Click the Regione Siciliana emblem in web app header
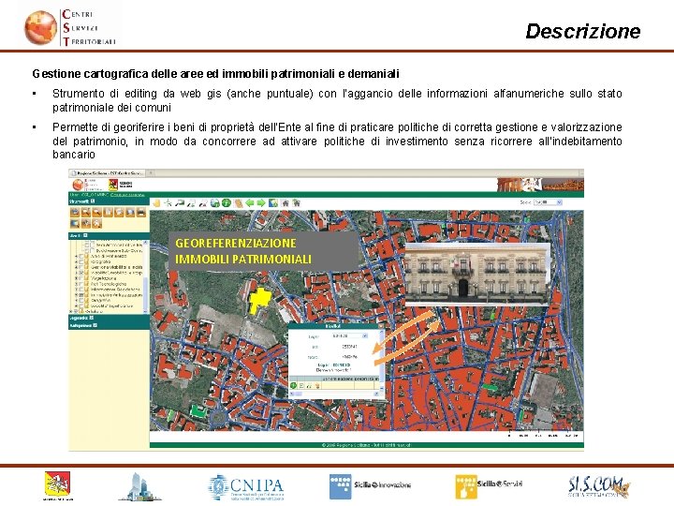This screenshot has width=674, height=506. pyautogui.click(x=113, y=185)
